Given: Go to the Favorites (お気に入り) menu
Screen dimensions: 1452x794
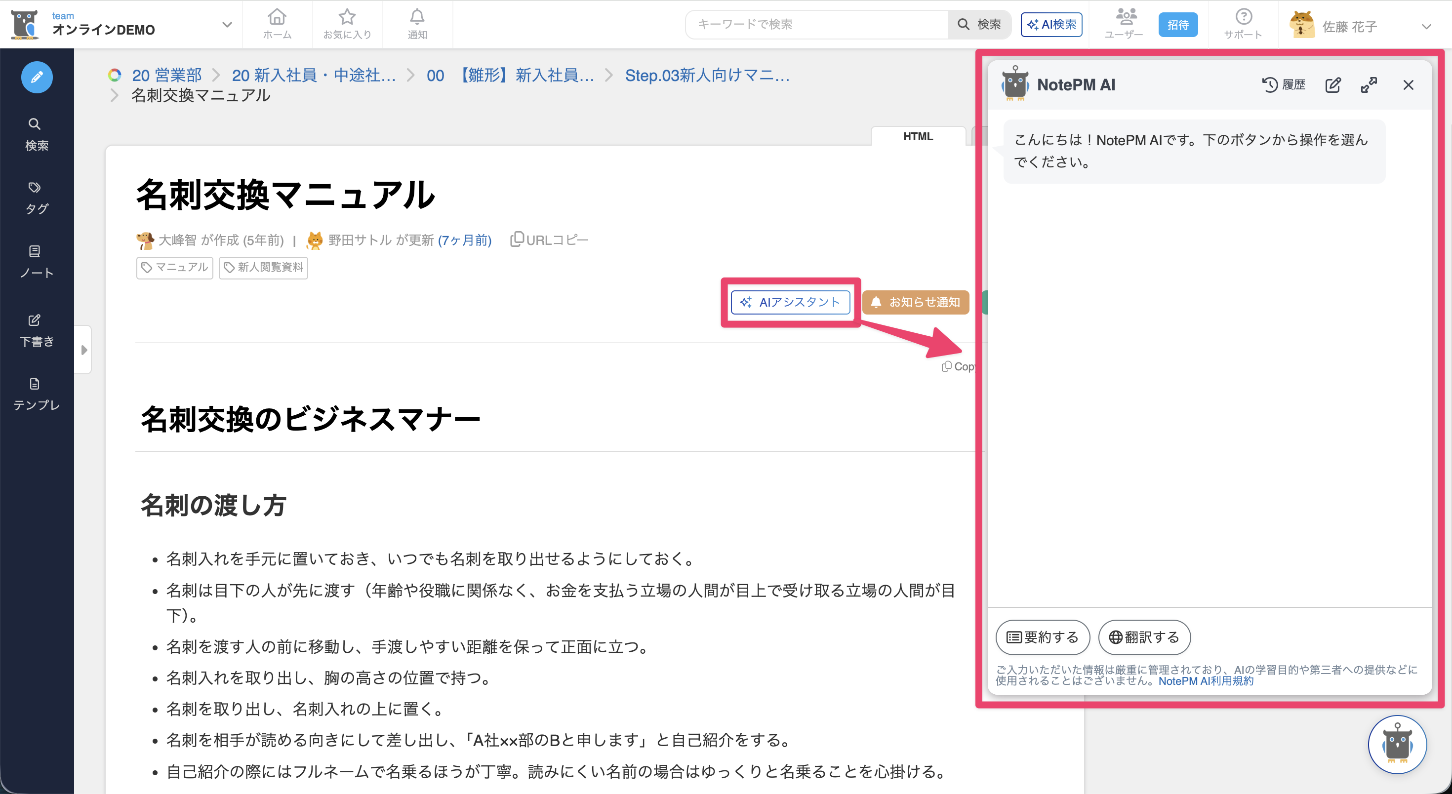Looking at the screenshot, I should coord(347,24).
